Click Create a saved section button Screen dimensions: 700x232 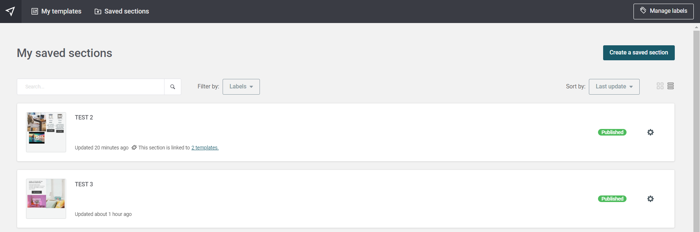click(x=638, y=53)
